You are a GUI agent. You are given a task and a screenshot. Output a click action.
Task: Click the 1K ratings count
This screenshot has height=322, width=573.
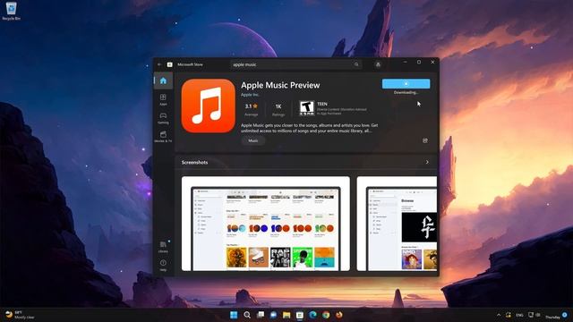[278, 109]
